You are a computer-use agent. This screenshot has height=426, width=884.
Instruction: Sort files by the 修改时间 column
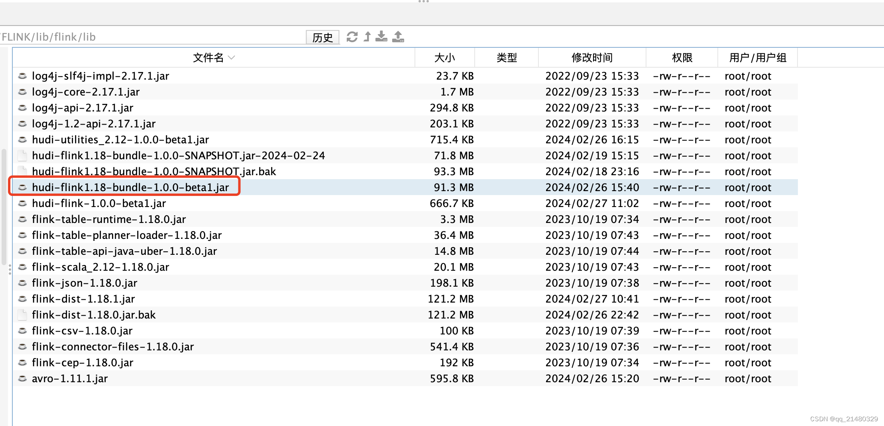coord(591,57)
